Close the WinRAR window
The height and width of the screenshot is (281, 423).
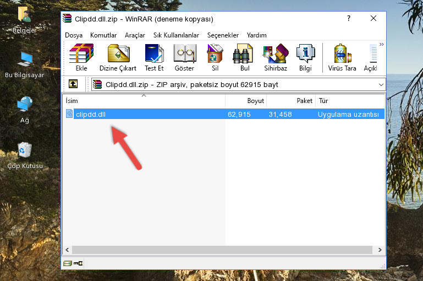[x=373, y=18]
